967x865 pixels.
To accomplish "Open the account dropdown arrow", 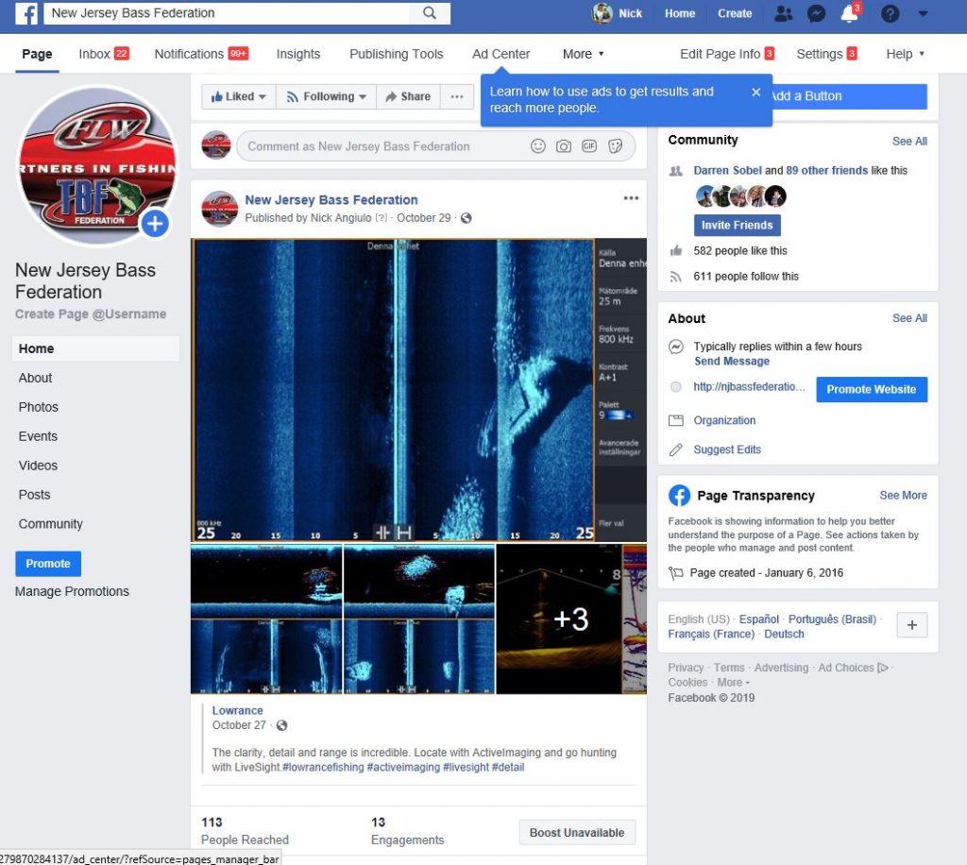I will coord(924,13).
